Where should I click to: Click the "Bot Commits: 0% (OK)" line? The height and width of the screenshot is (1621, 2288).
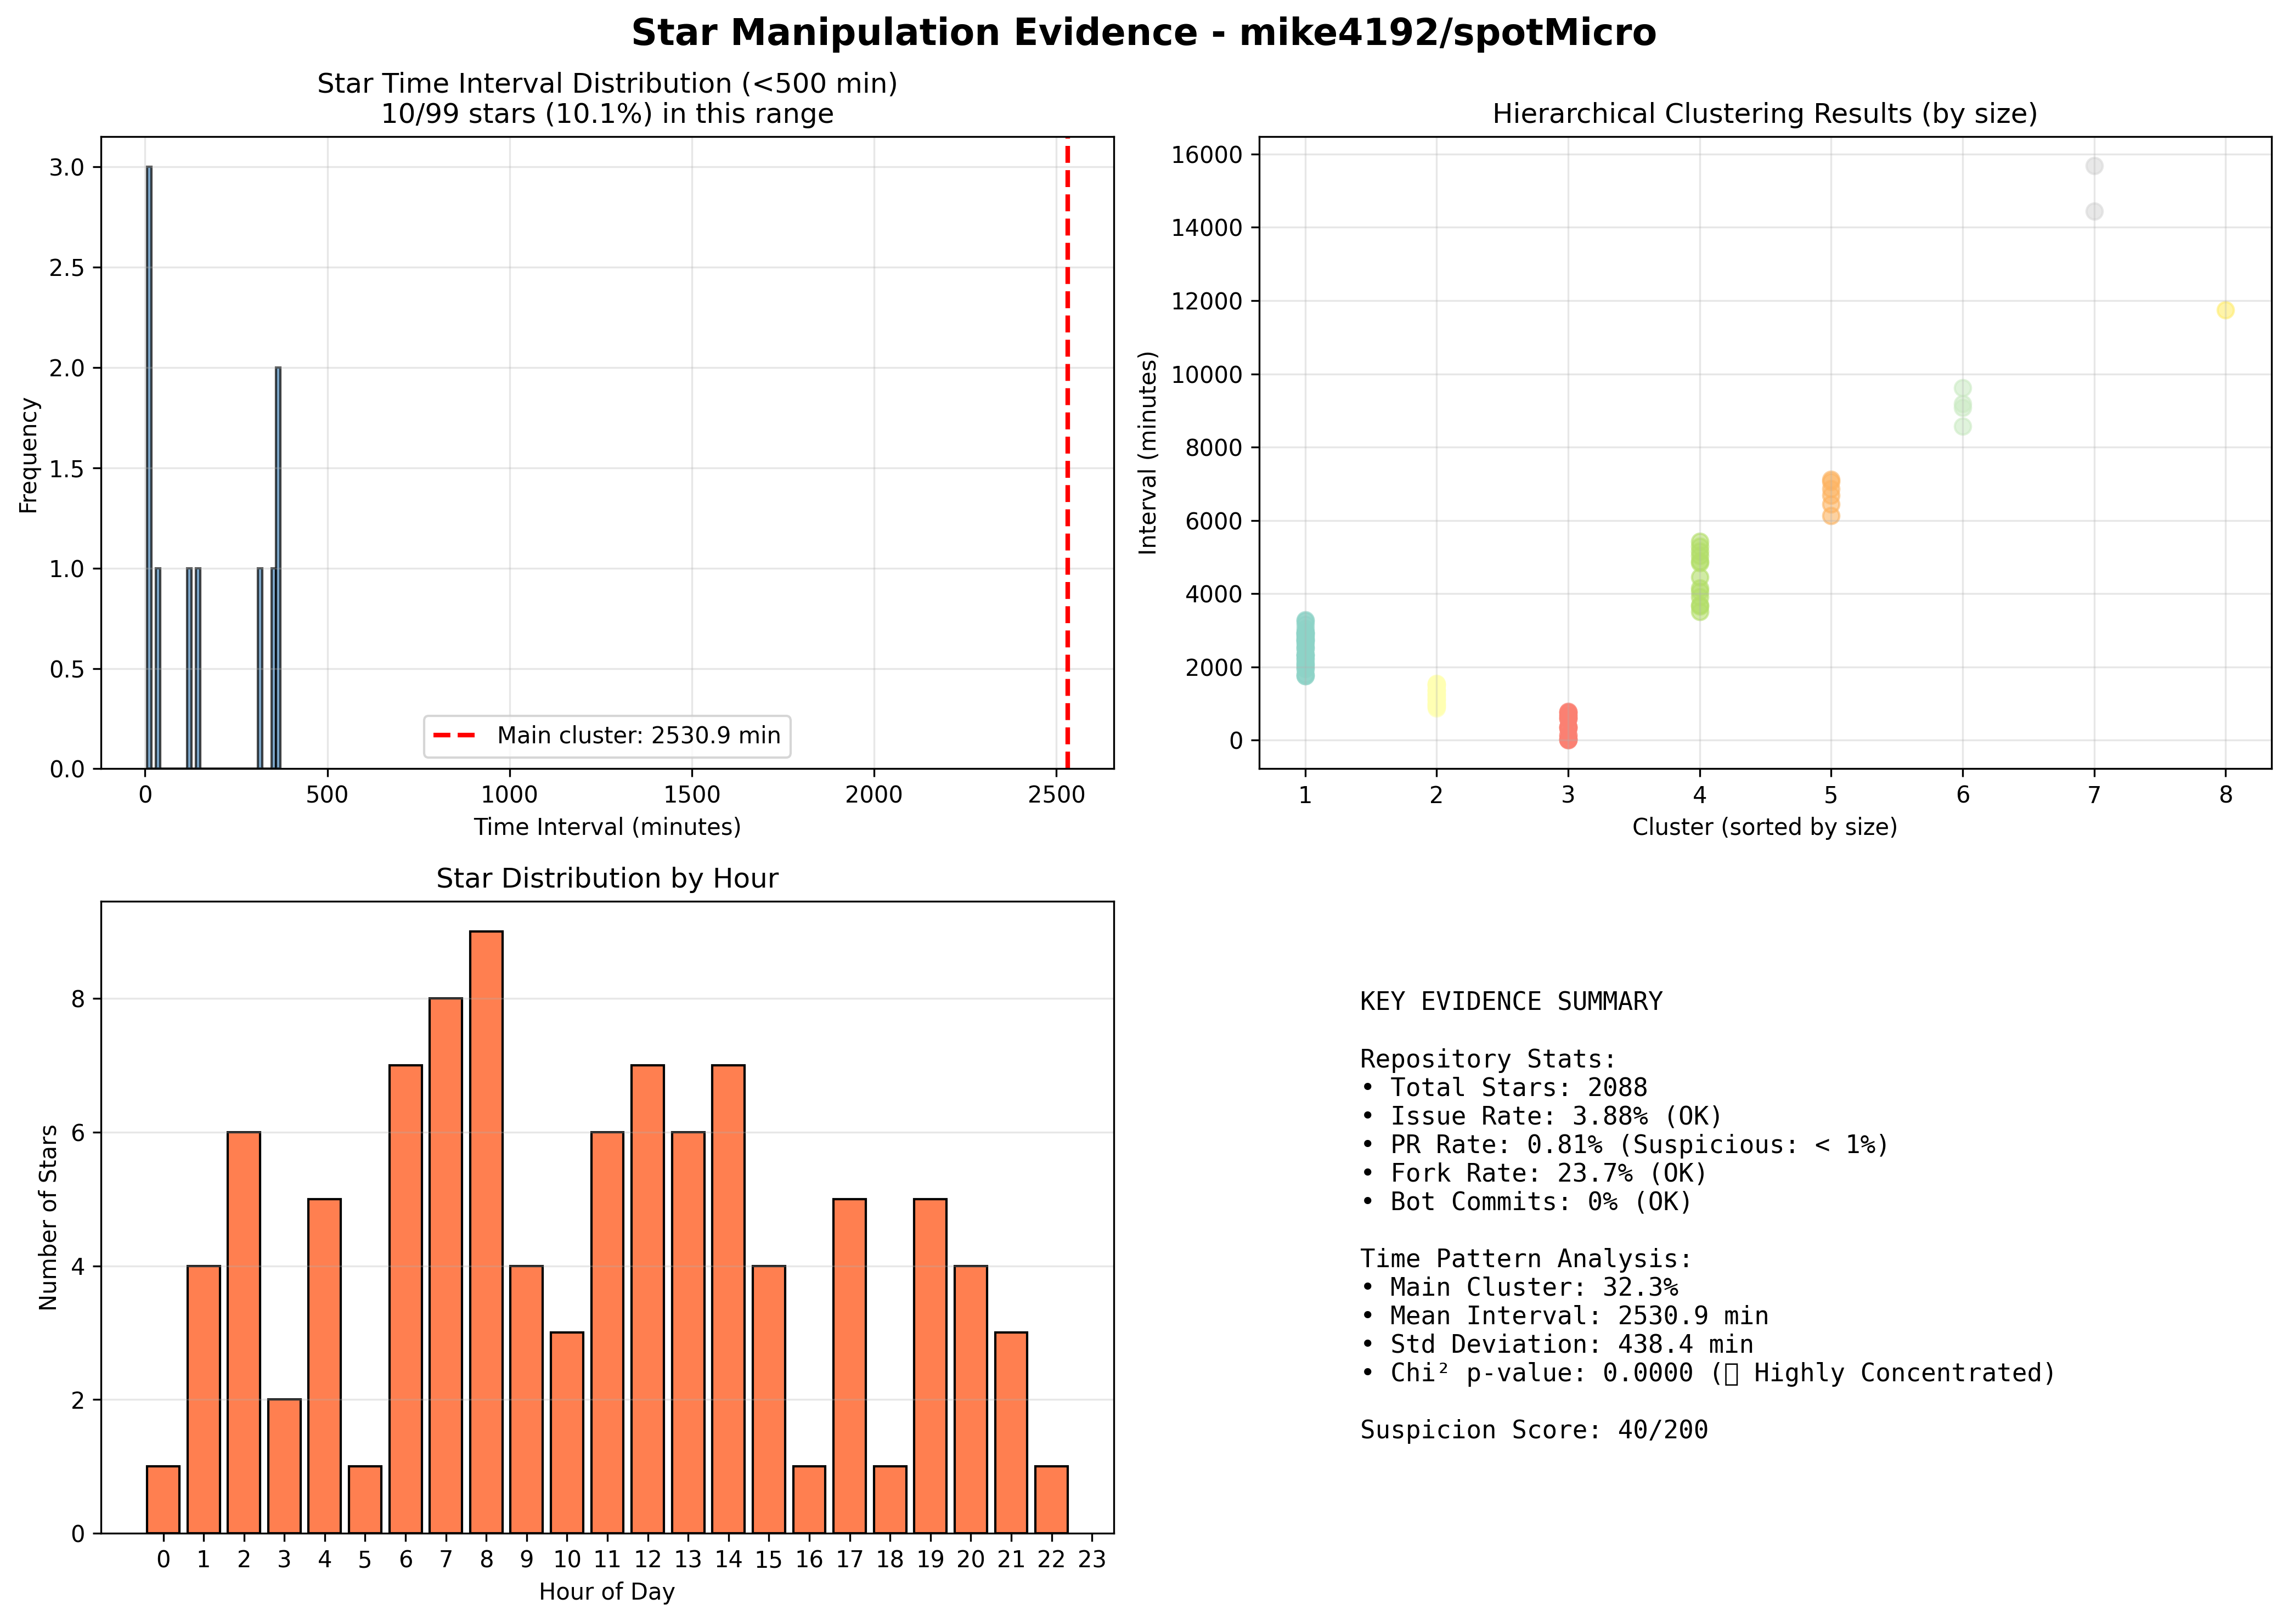click(1526, 1202)
